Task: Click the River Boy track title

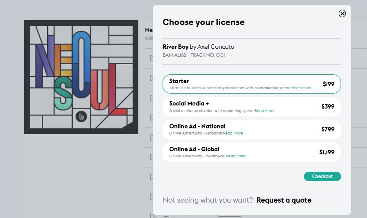Action: [175, 47]
